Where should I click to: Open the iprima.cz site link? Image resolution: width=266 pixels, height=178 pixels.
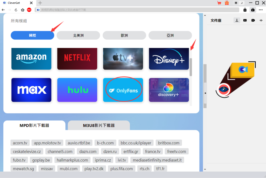point(103,160)
